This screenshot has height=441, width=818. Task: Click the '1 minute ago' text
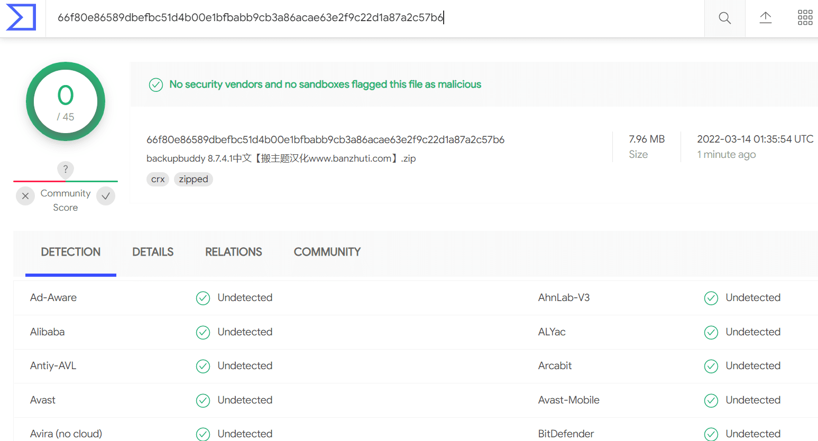pos(727,154)
